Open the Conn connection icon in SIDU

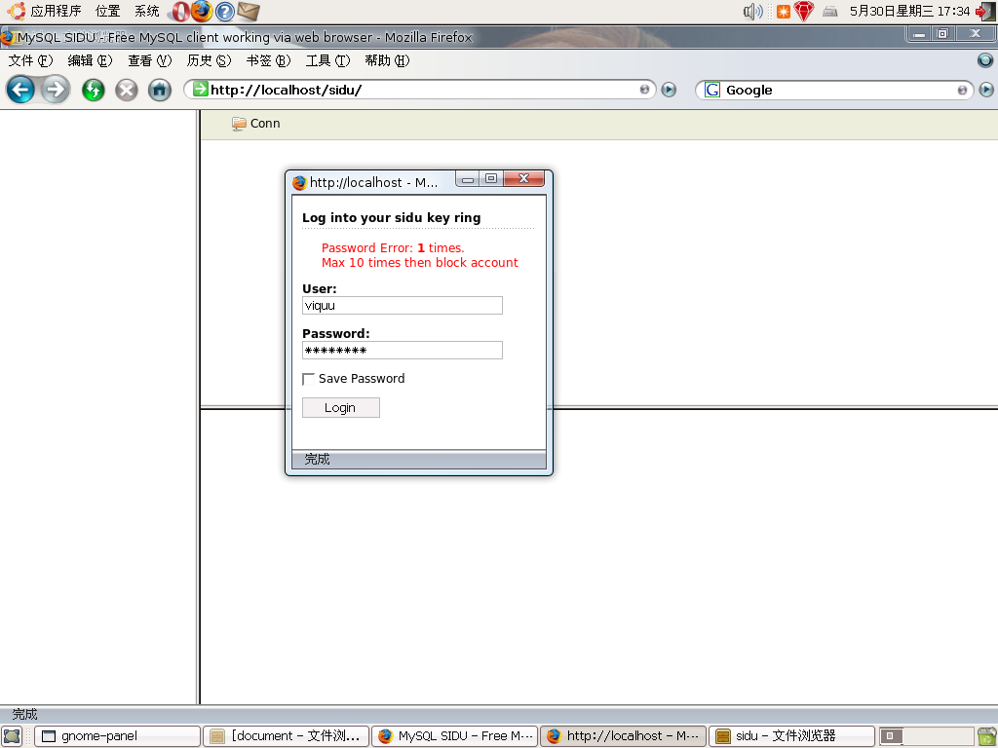(x=239, y=124)
